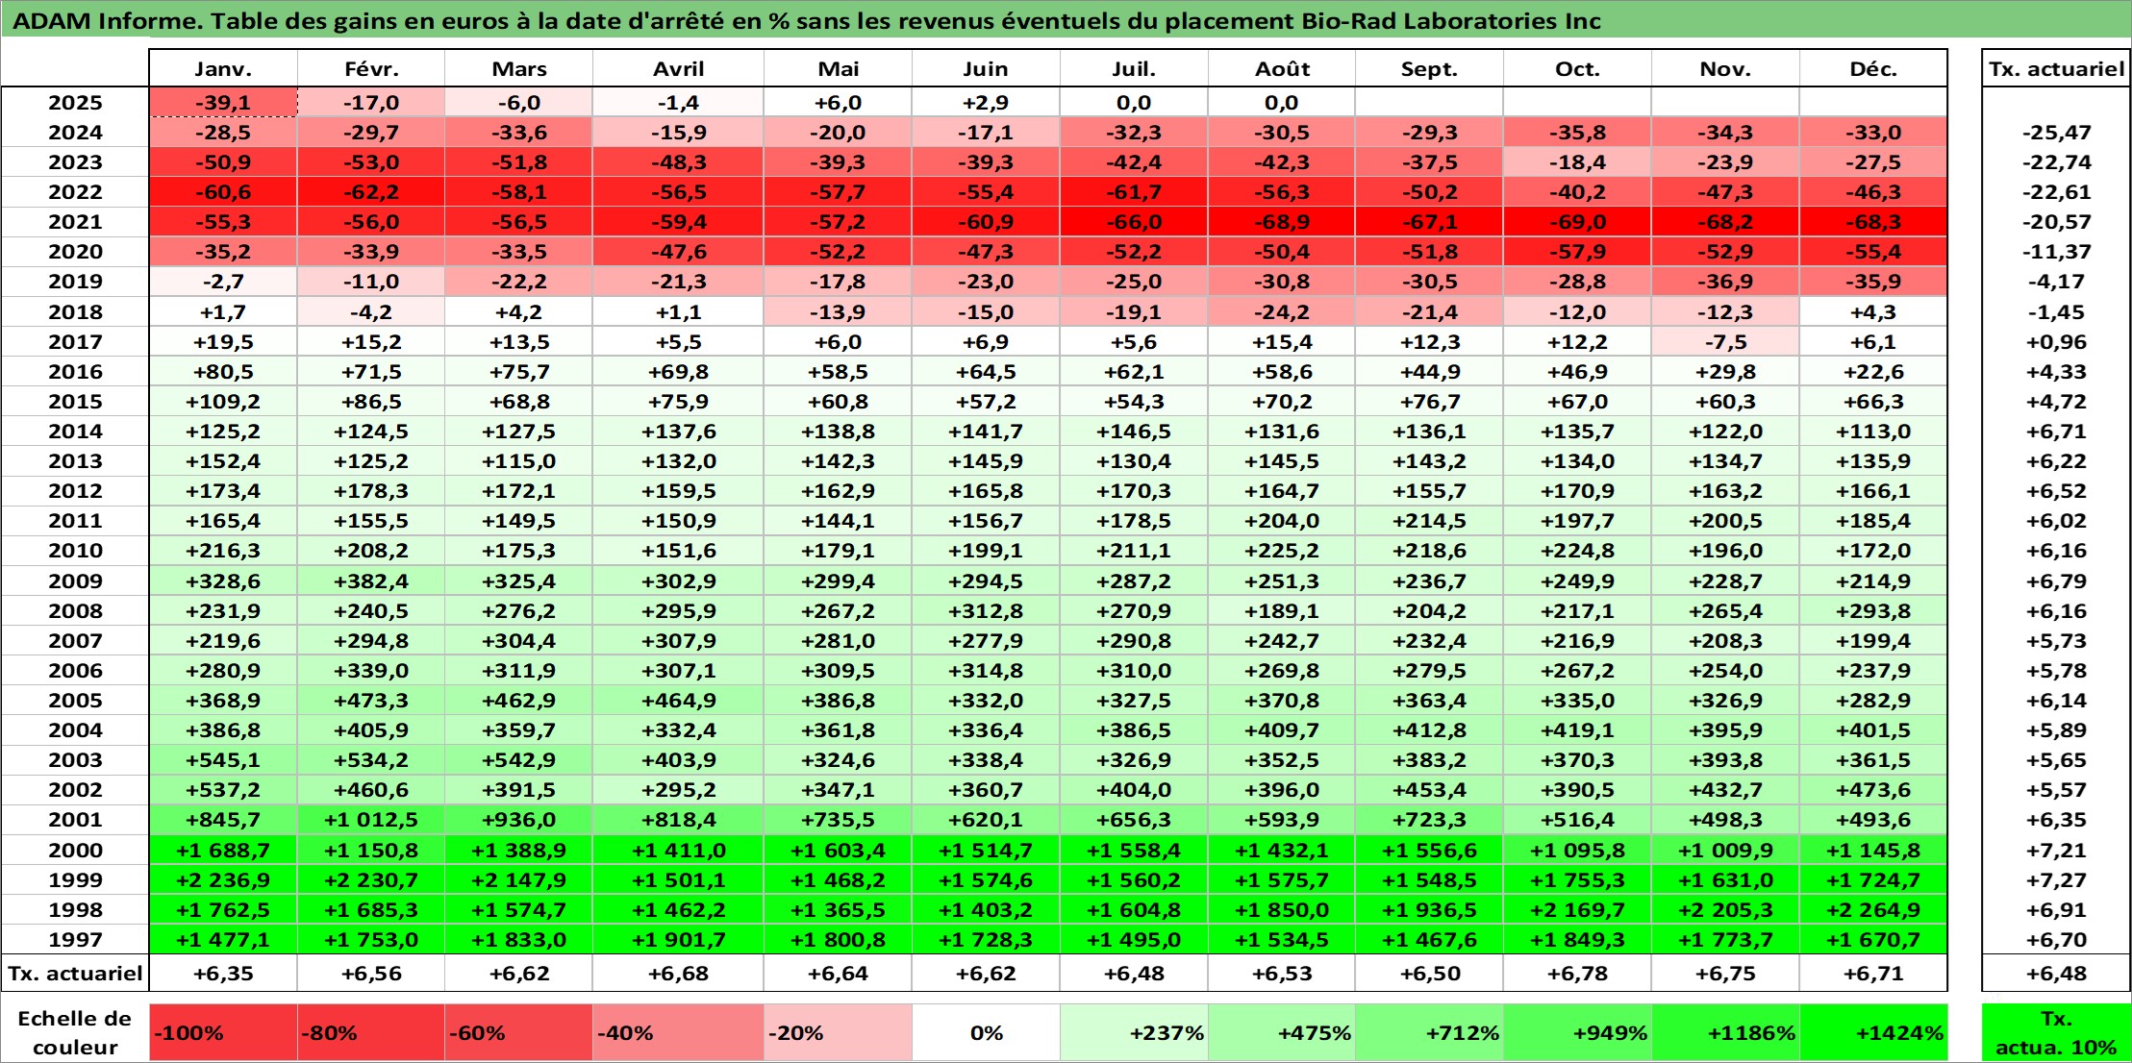The width and height of the screenshot is (2132, 1063).
Task: Select the -69,0 cell in the 2021 row
Action: [x=1577, y=222]
